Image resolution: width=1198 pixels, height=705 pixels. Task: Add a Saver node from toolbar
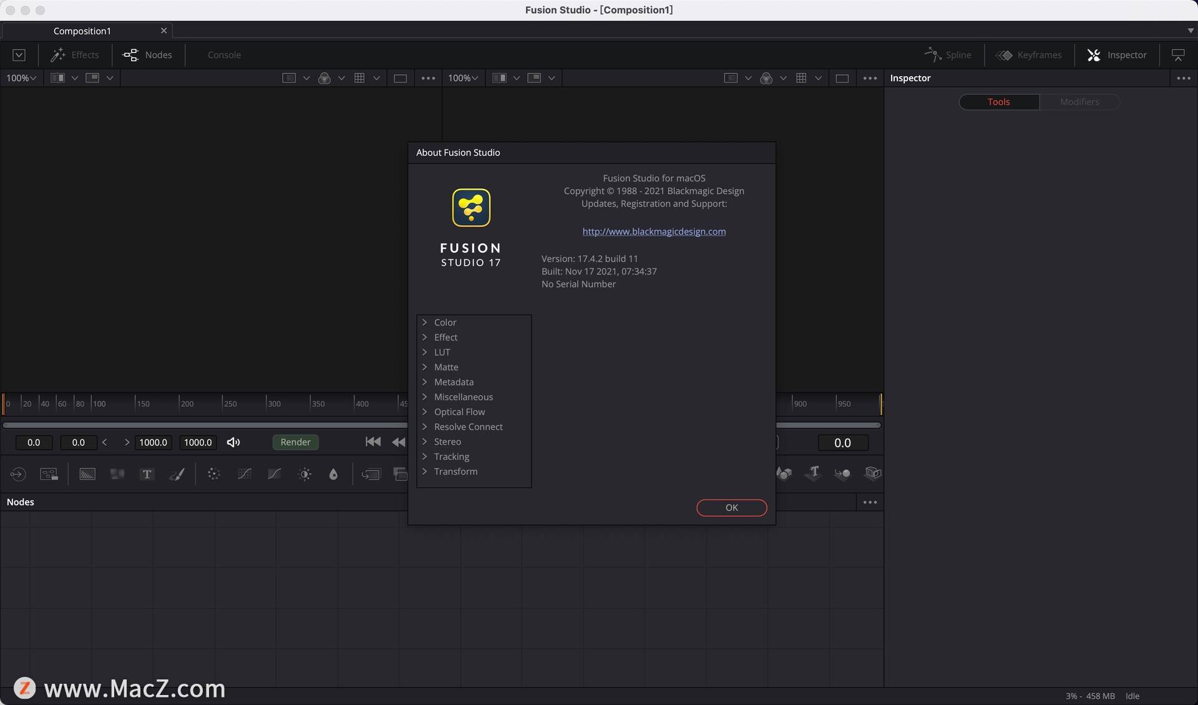[x=49, y=474]
